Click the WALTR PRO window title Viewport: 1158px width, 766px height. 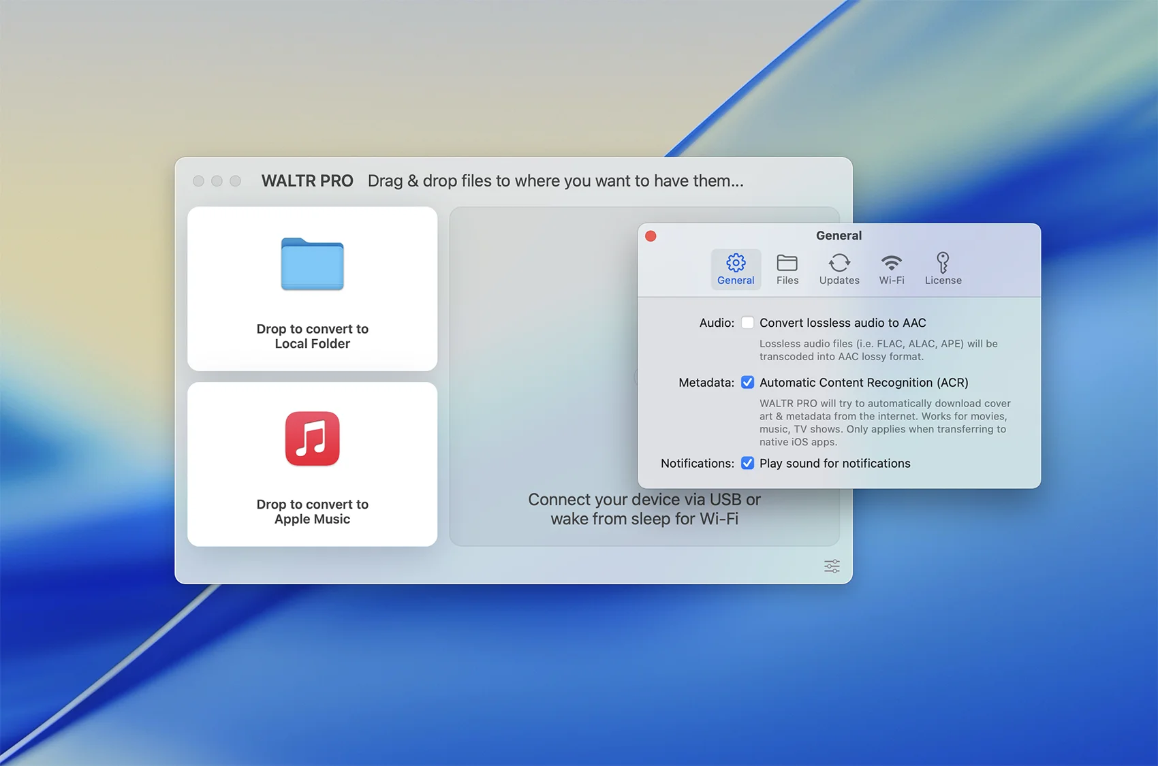point(307,181)
